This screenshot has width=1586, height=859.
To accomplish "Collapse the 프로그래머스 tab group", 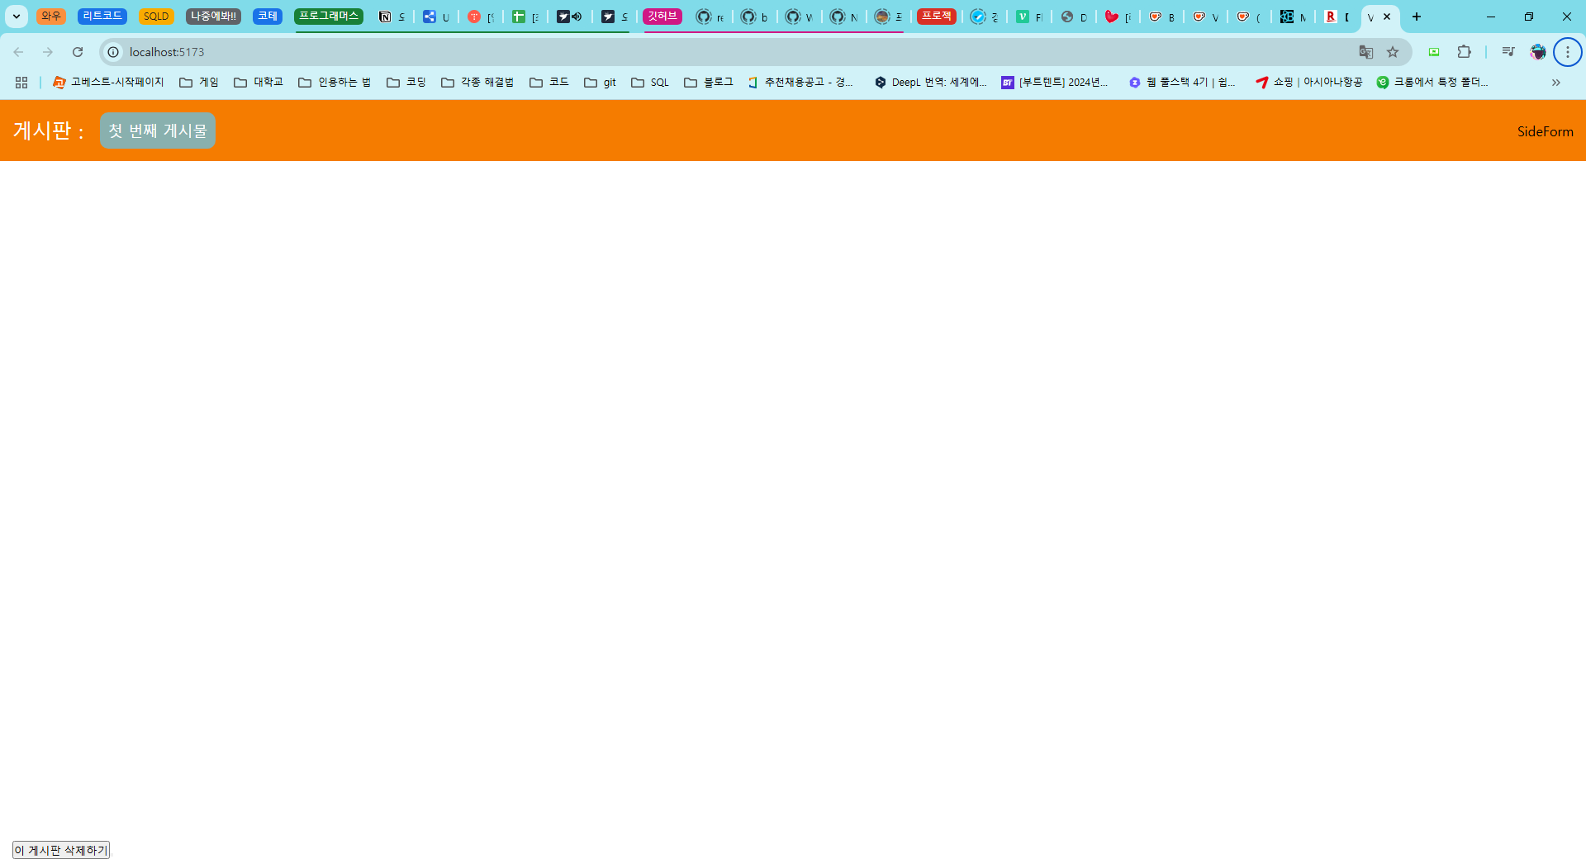I will point(329,17).
